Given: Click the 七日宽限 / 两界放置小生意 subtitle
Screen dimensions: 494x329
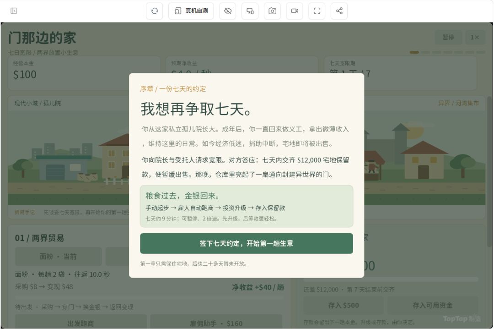Looking at the screenshot, I should pyautogui.click(x=43, y=52).
